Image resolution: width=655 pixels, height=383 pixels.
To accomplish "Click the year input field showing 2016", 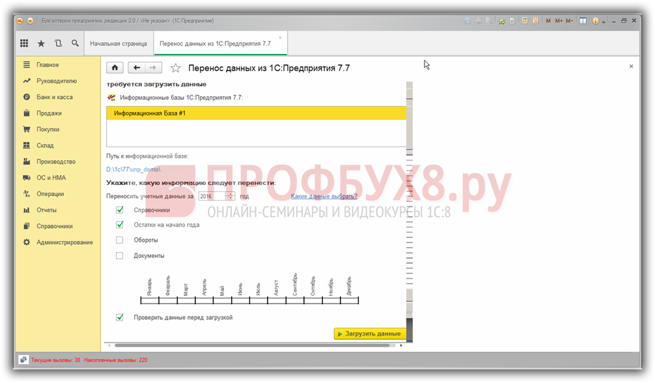I will click(212, 196).
